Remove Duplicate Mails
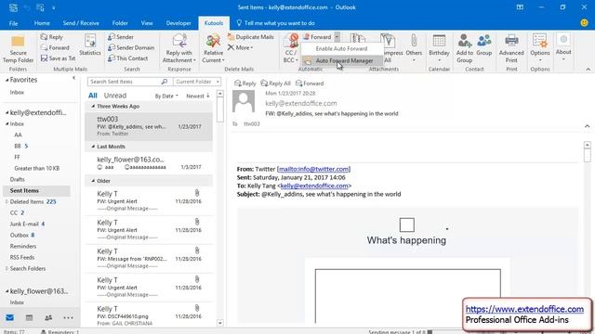Screen dimensions: 595x334 (x=250, y=37)
